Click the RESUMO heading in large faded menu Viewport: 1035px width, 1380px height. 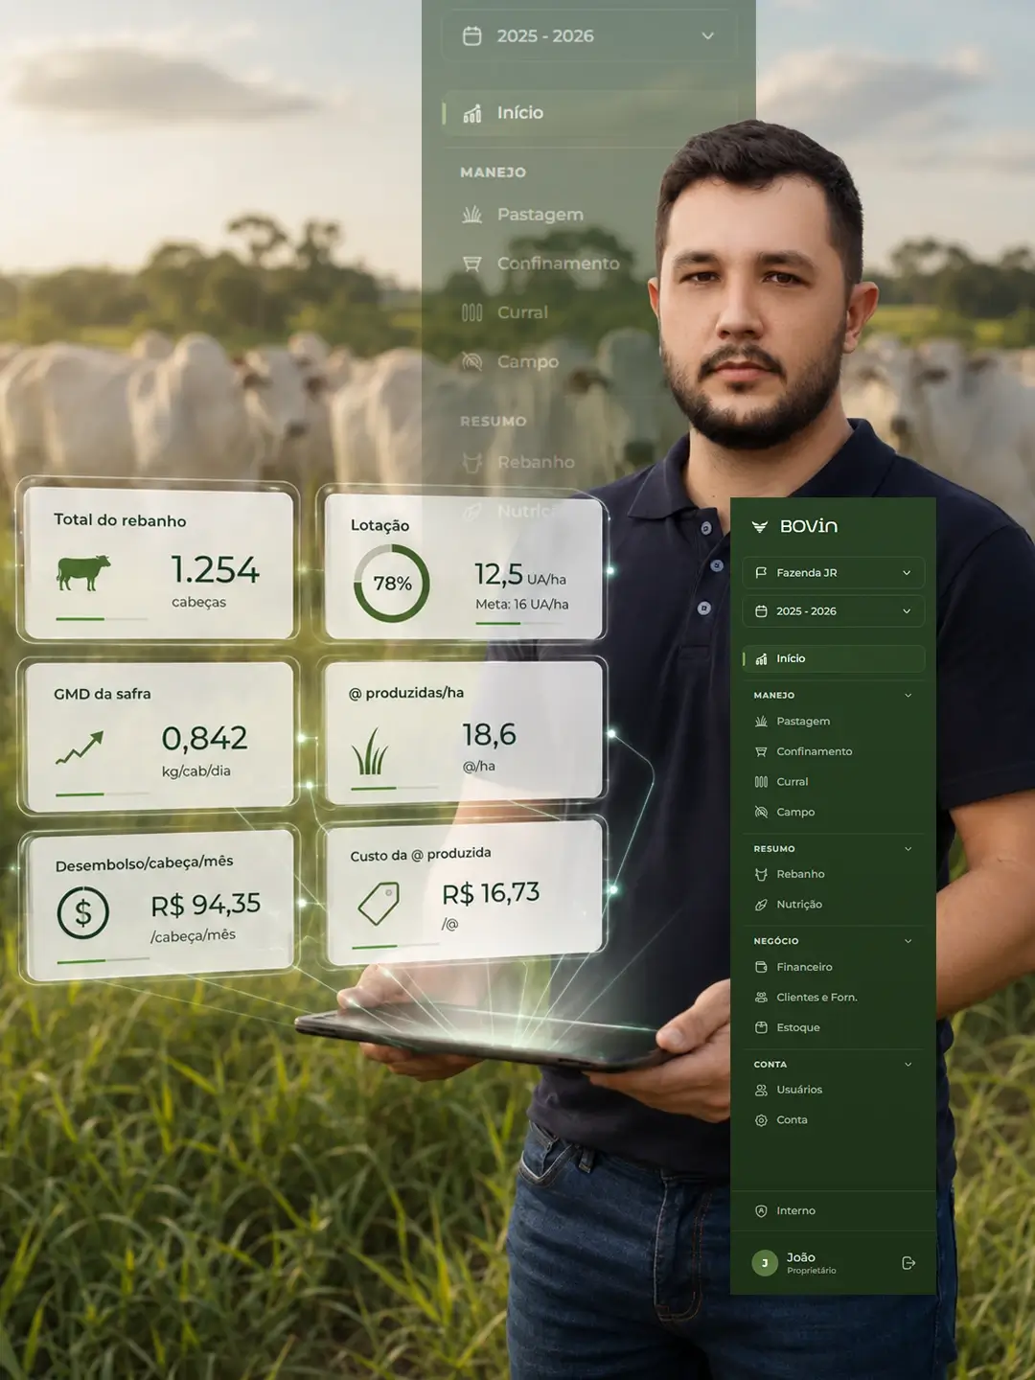(493, 421)
